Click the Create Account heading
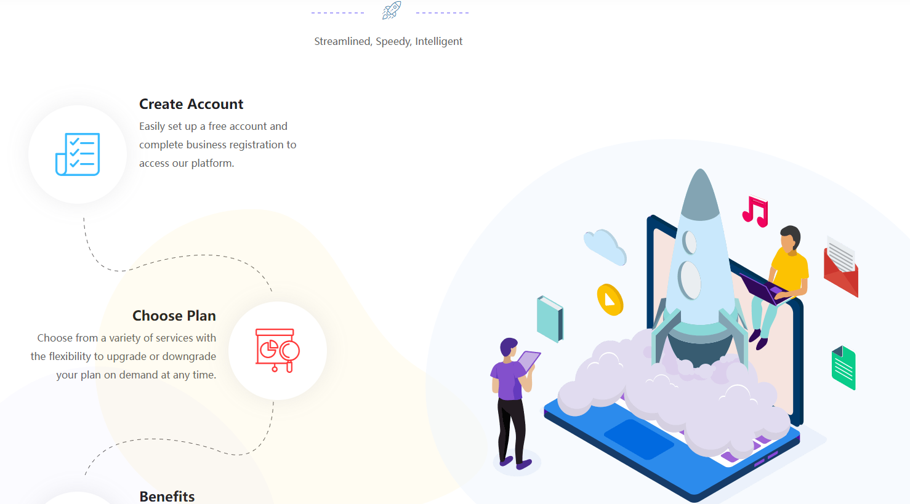The image size is (910, 504). (x=191, y=104)
